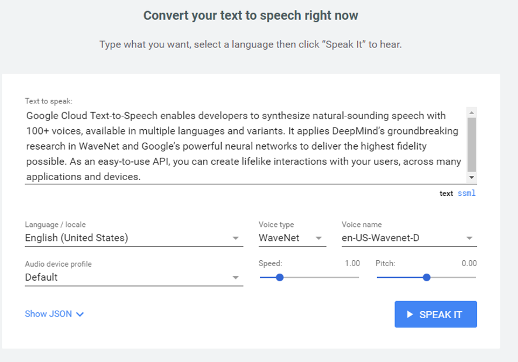Click the instruction text about Speak It
Viewport: 518px width, 362px height.
pyautogui.click(x=251, y=44)
